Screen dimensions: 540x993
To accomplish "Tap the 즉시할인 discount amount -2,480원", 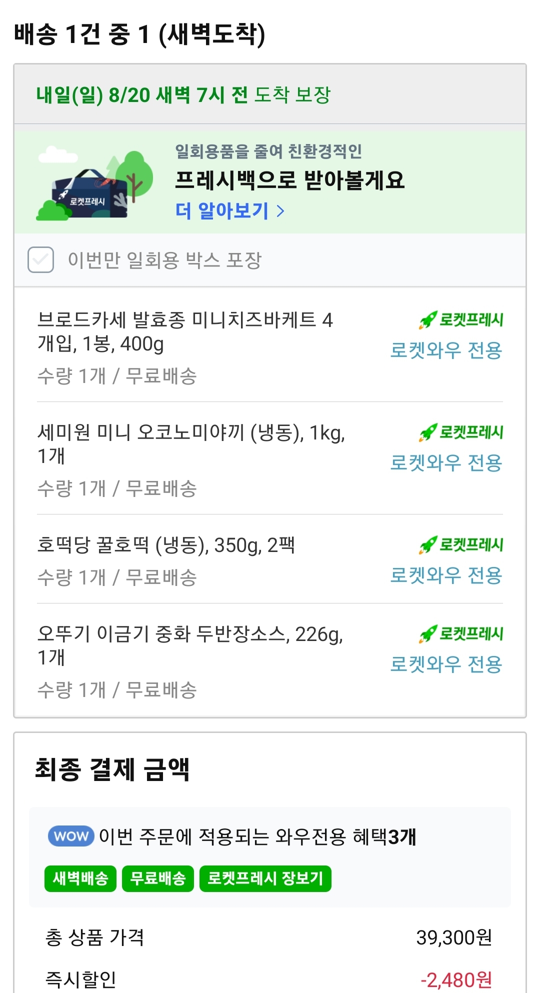I will pyautogui.click(x=456, y=979).
